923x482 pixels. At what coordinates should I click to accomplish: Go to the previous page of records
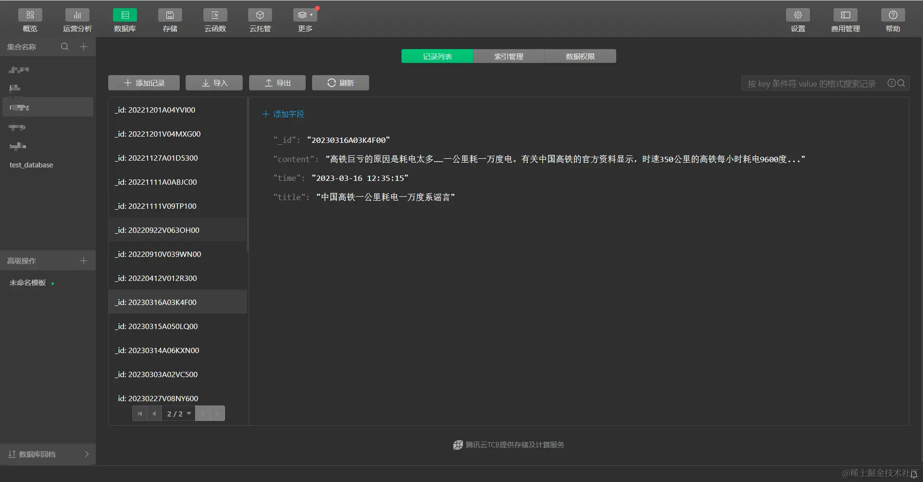pyautogui.click(x=154, y=413)
